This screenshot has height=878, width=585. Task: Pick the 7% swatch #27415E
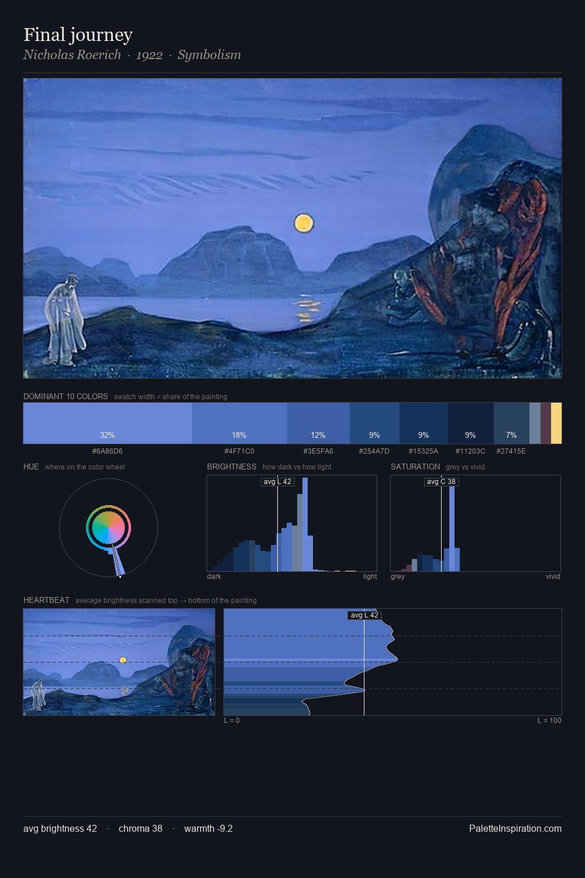coord(511,423)
